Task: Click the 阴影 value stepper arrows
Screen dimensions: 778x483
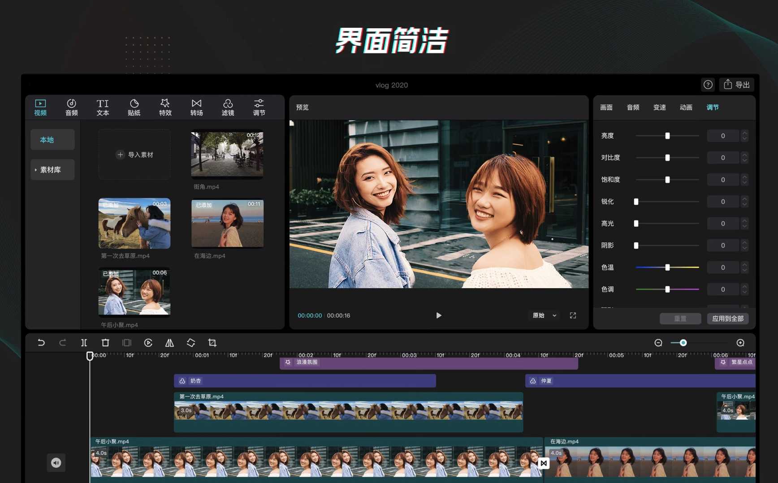Action: pyautogui.click(x=744, y=246)
